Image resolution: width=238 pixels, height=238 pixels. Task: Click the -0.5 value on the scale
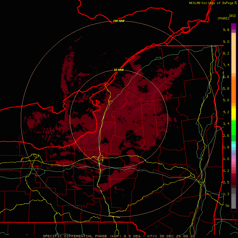225,182
